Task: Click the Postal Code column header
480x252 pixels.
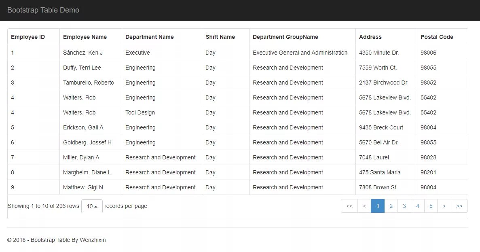Action: (x=437, y=37)
